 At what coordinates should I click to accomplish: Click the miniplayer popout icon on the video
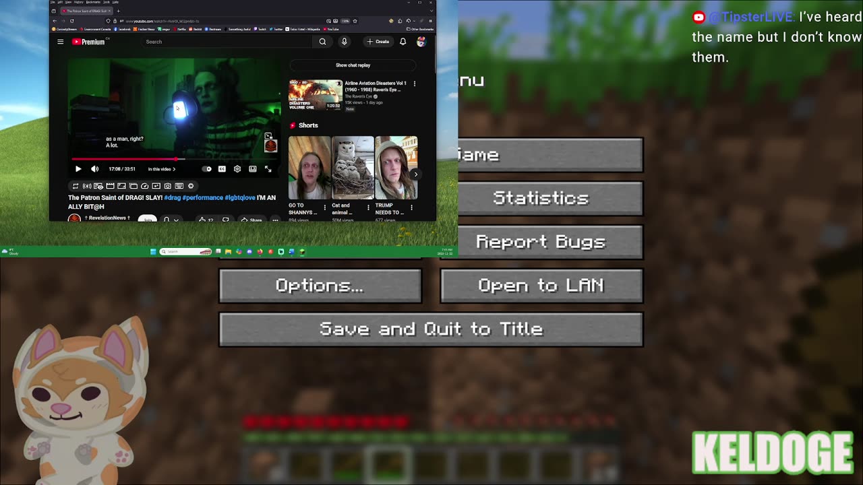(x=268, y=137)
